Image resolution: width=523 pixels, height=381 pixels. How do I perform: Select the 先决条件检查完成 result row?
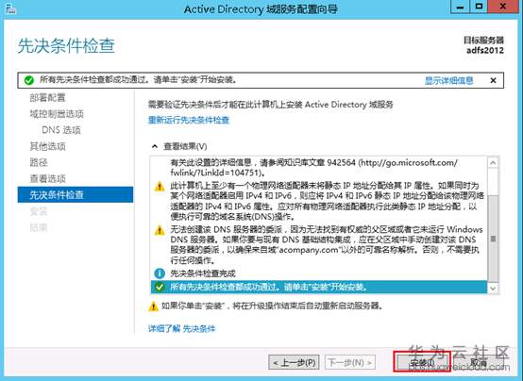(x=318, y=273)
